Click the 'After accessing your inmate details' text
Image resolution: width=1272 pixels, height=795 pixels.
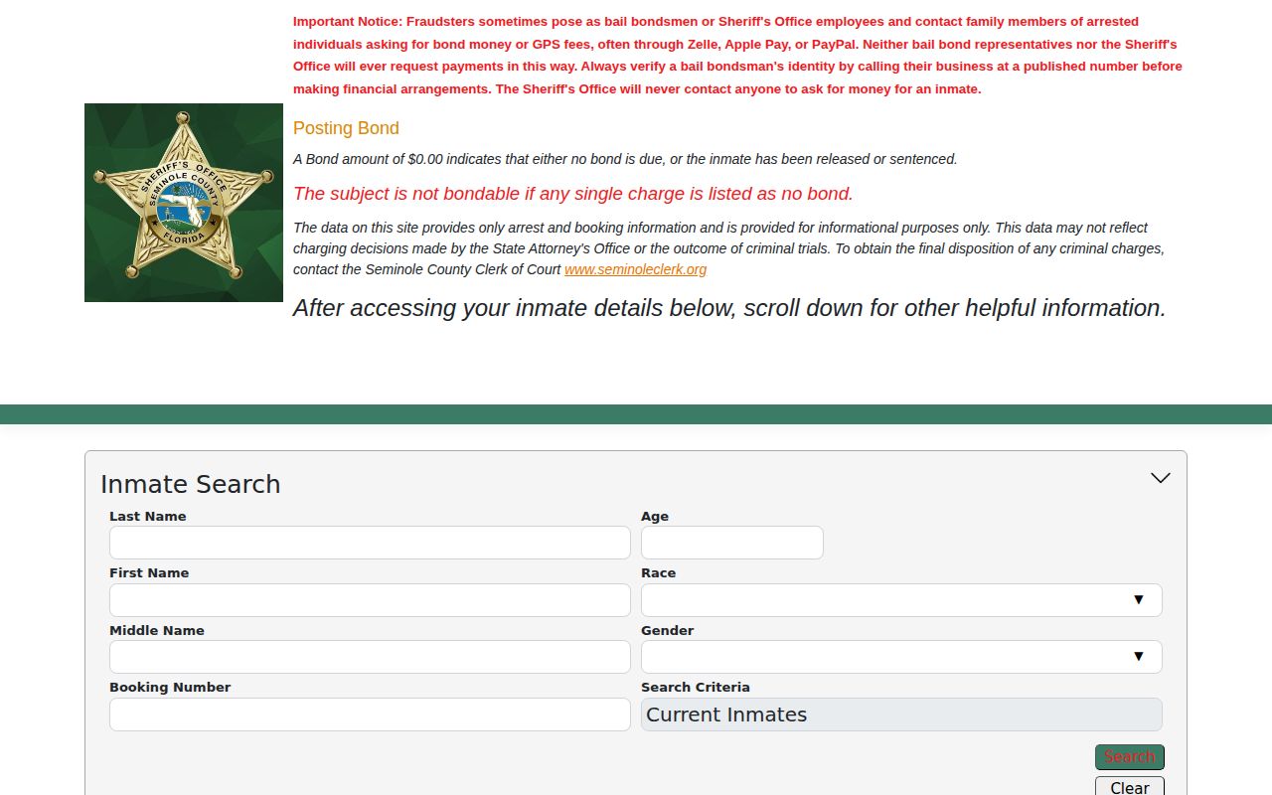[729, 308]
